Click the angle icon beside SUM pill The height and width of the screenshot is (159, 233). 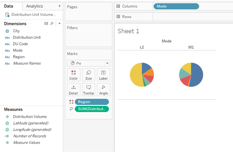[71, 109]
